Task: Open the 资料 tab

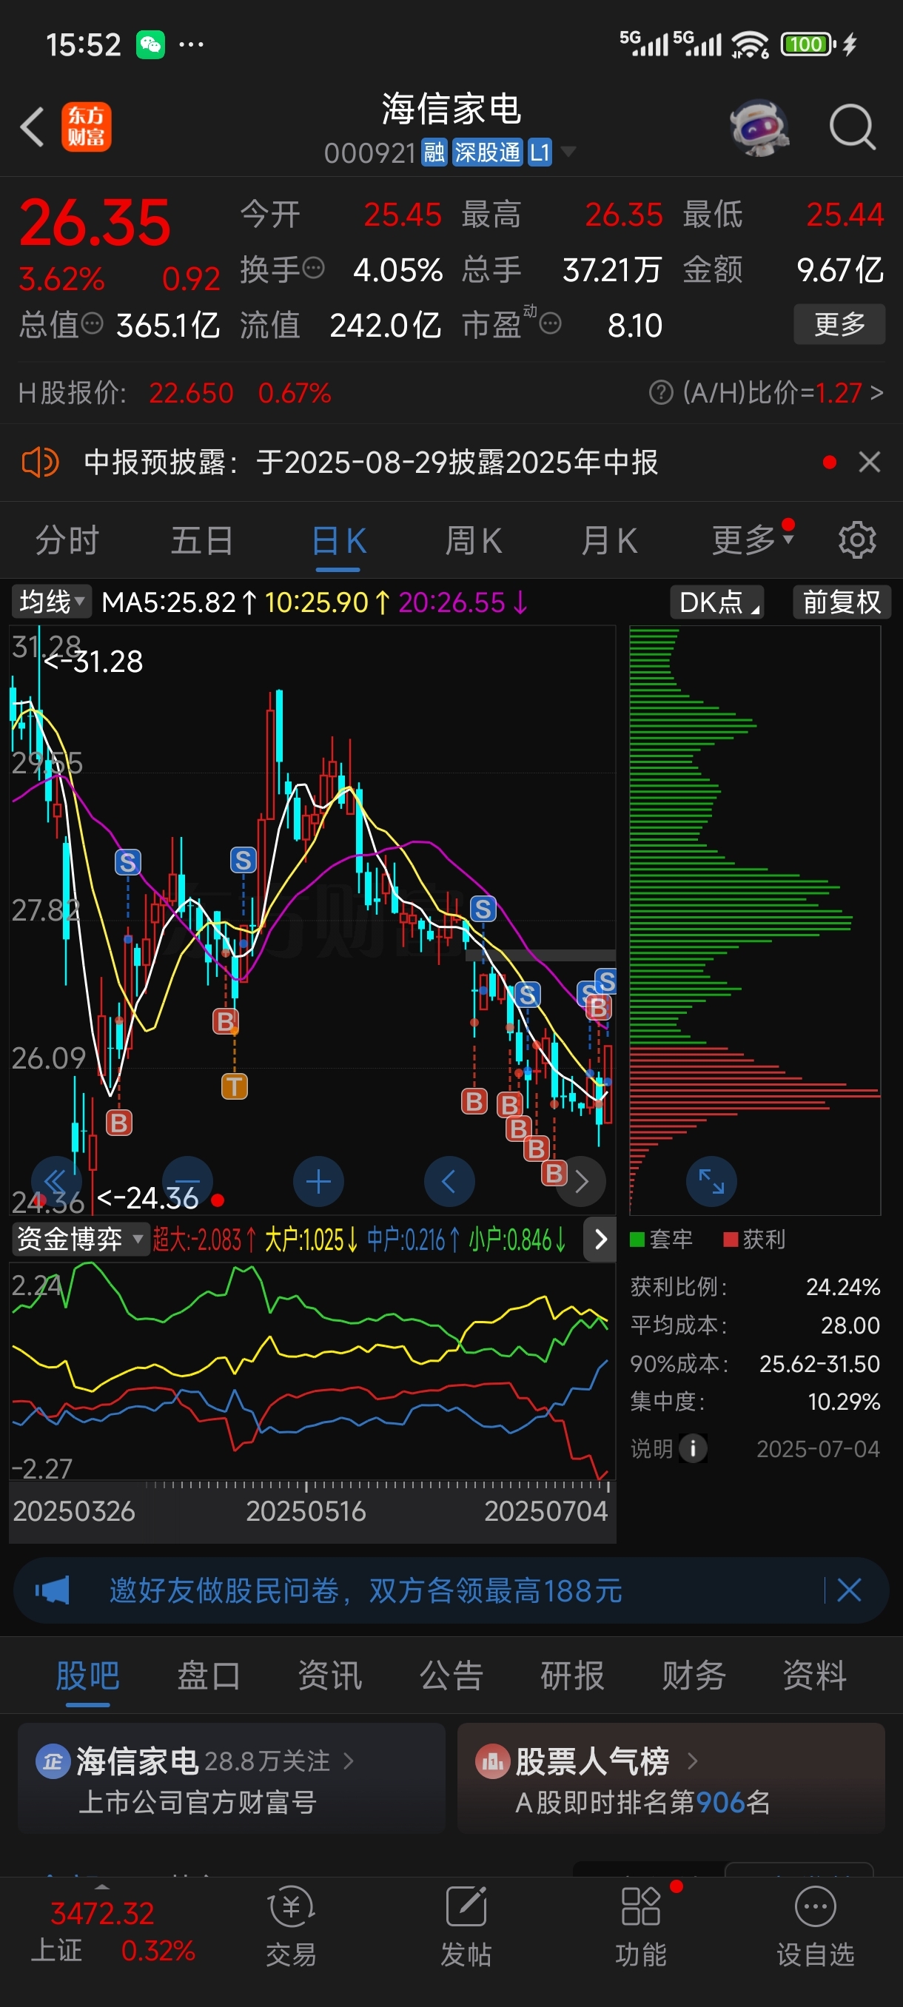Action: click(x=814, y=1675)
